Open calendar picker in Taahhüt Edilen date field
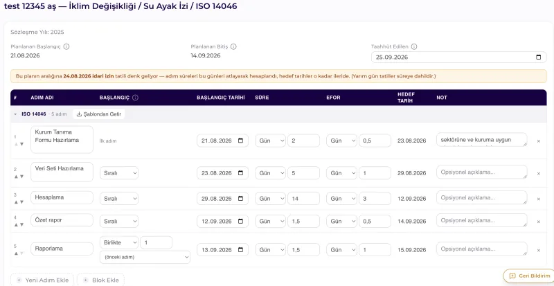 pos(539,57)
